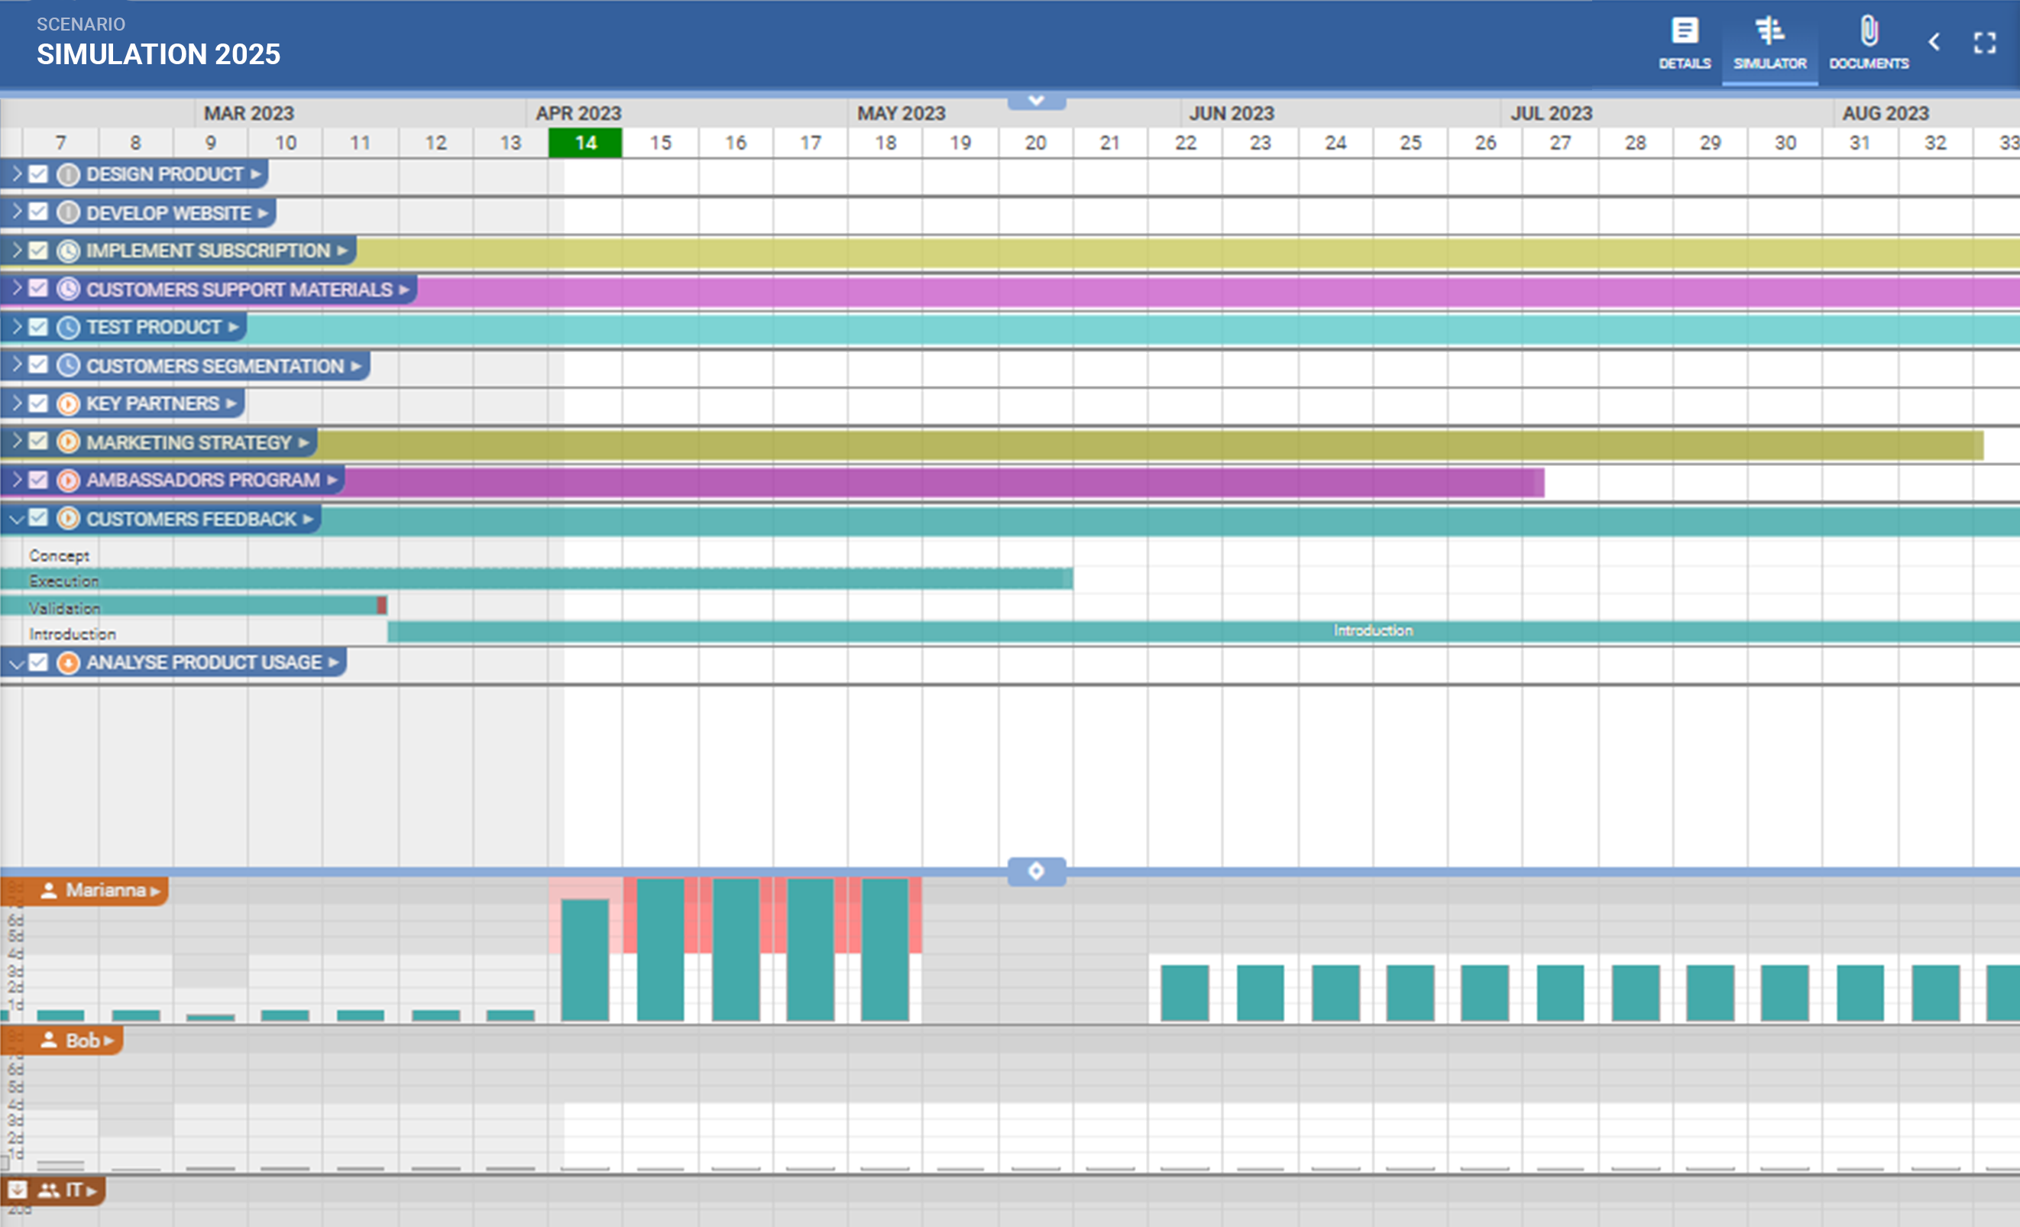The width and height of the screenshot is (2020, 1227).
Task: Select the highlighted week 14 header
Action: pyautogui.click(x=585, y=143)
